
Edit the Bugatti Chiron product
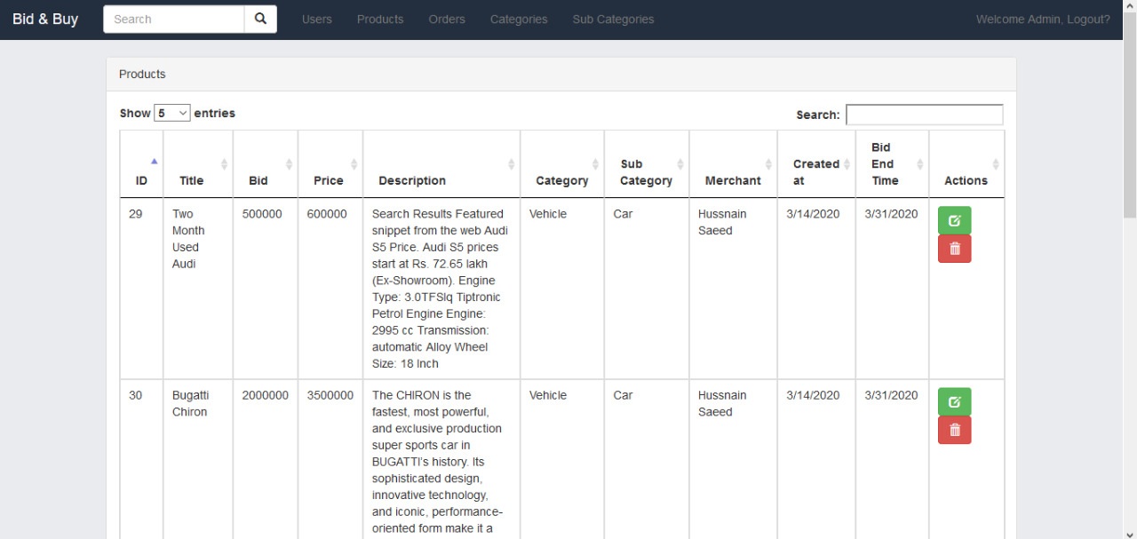[954, 401]
